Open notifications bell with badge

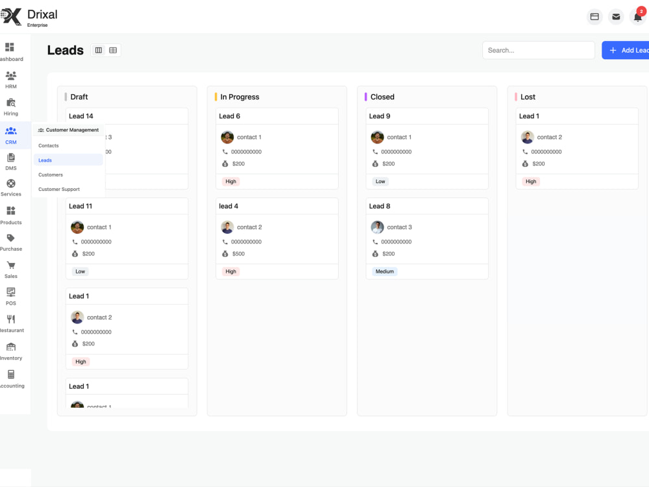(x=638, y=17)
